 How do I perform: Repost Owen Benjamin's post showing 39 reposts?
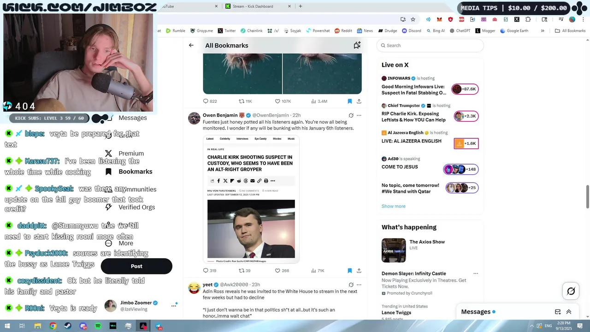(245, 271)
